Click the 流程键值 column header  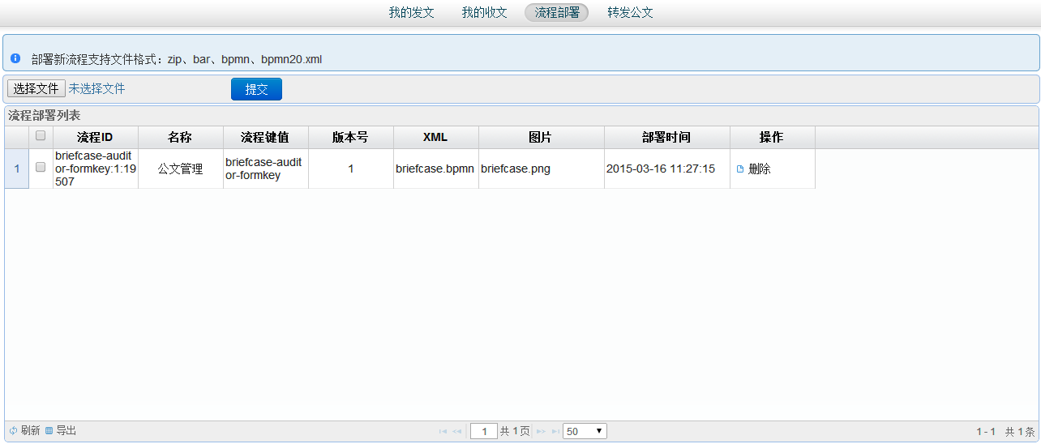(x=265, y=137)
